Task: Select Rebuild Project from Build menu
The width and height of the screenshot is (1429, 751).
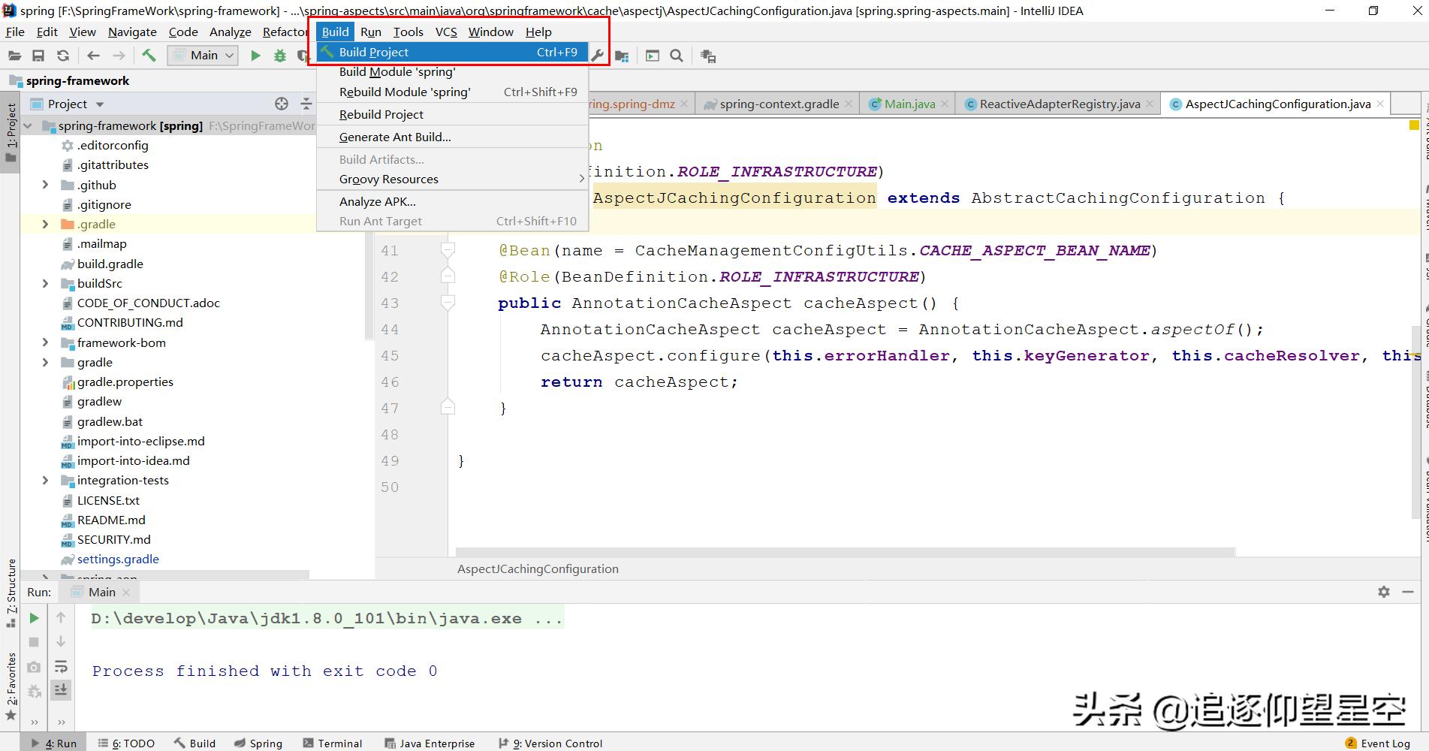Action: point(381,114)
